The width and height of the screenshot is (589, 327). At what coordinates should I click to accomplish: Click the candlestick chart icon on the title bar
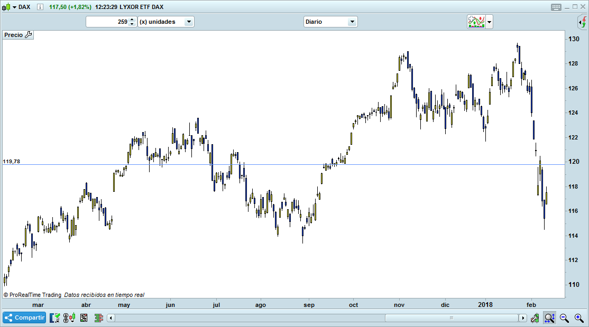[6, 7]
